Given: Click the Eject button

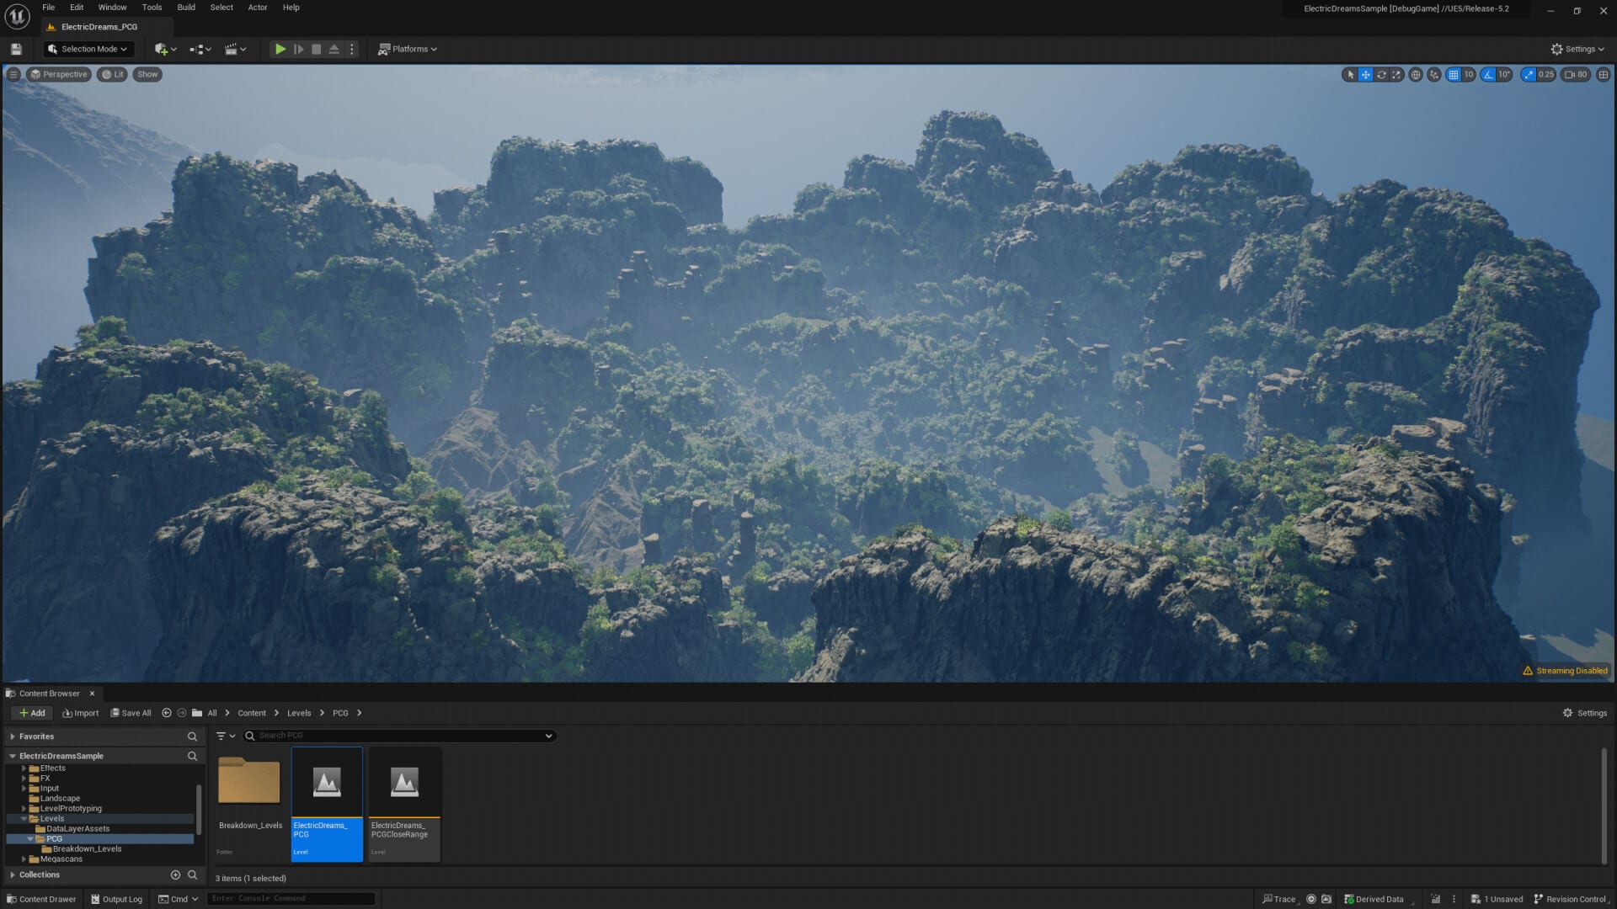Looking at the screenshot, I should point(334,49).
